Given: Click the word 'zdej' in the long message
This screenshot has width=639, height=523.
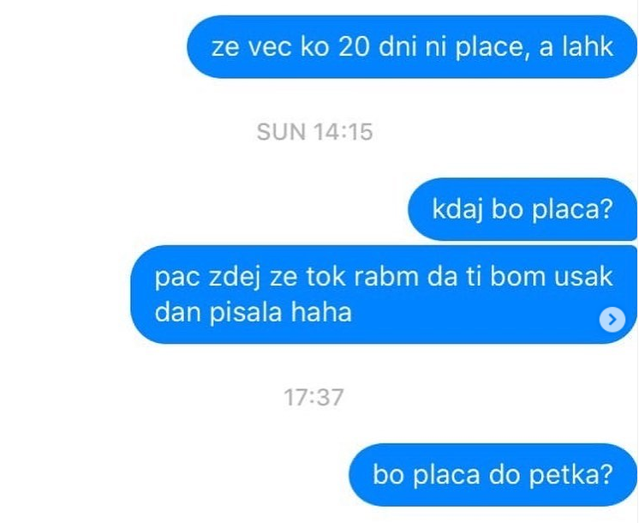Looking at the screenshot, I should (235, 278).
